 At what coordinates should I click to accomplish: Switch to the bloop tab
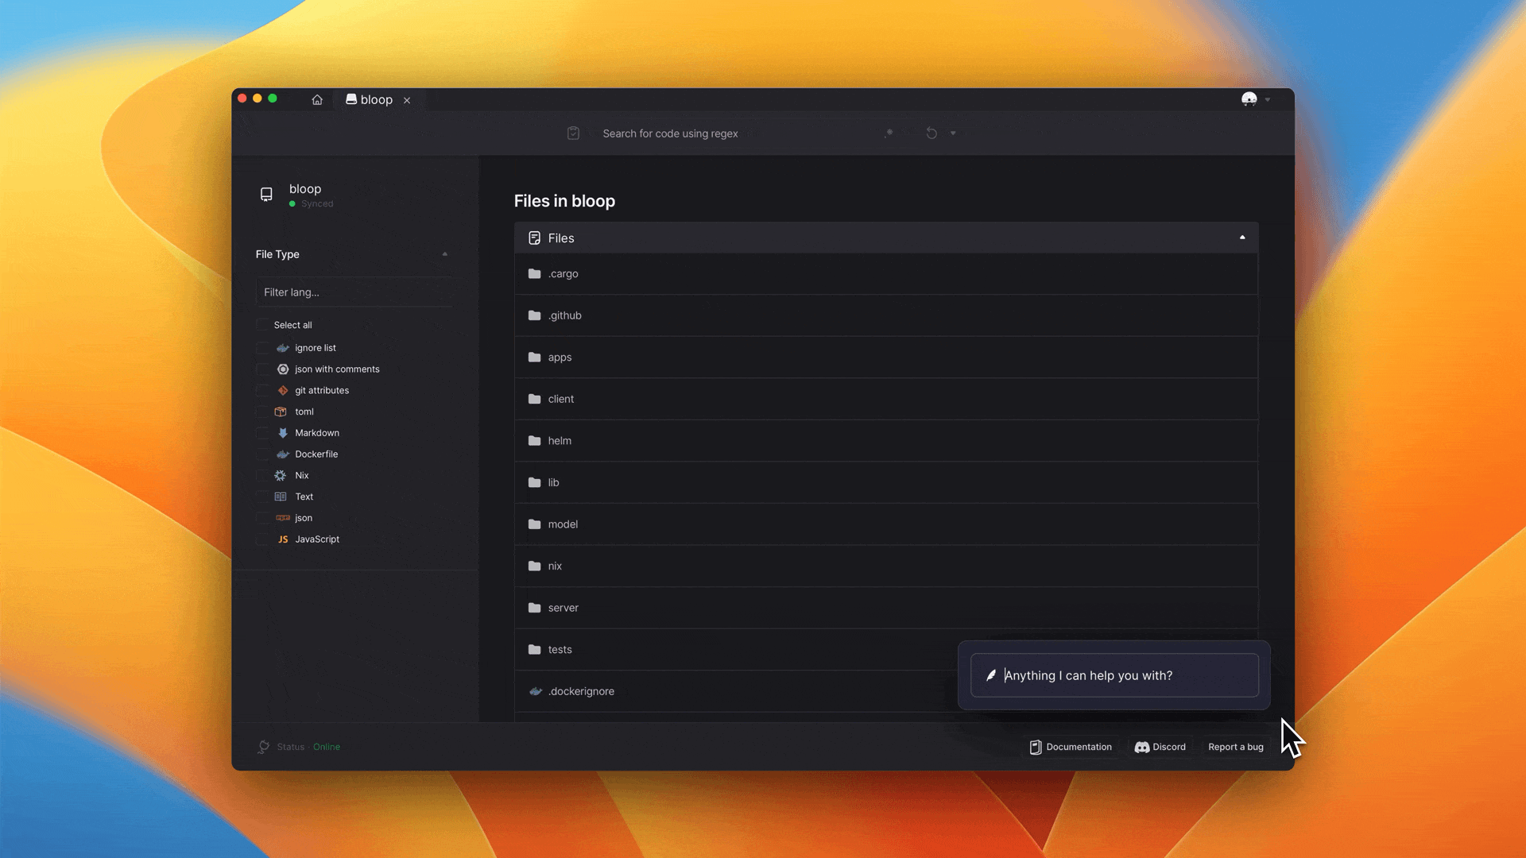pos(376,100)
